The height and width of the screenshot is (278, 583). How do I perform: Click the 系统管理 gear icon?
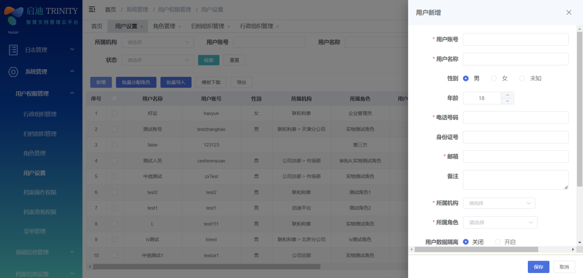click(x=13, y=72)
